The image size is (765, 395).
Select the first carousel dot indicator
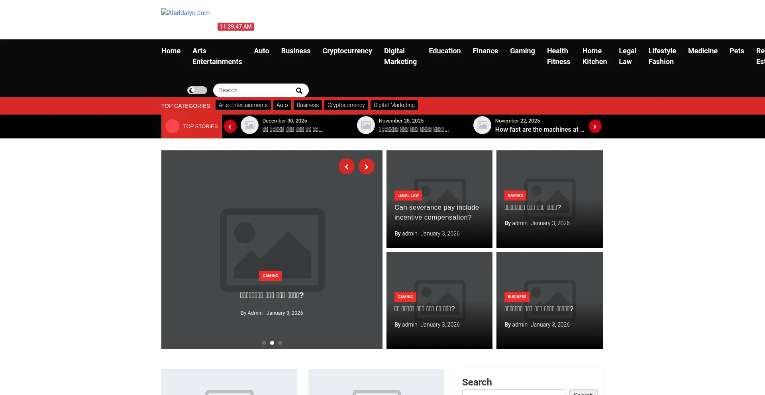264,343
